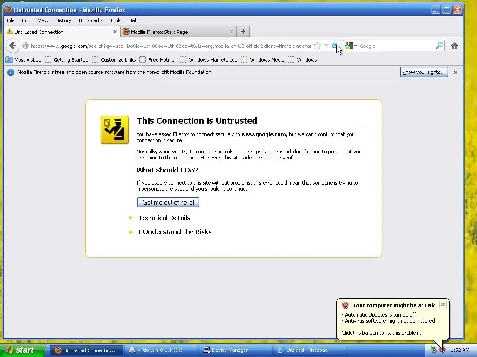Bookmark this page with the star icon
Viewport: 477px width, 357px height.
pyautogui.click(x=317, y=46)
